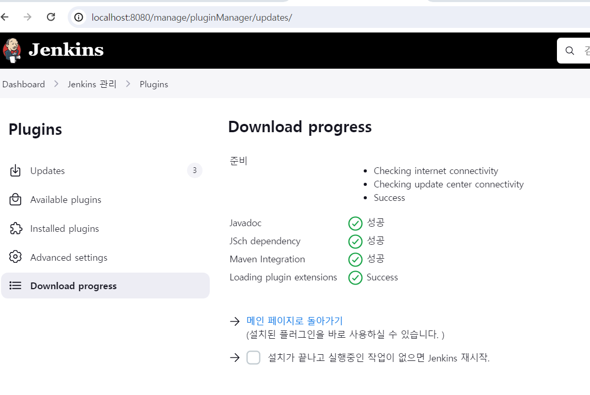The height and width of the screenshot is (395, 590).
Task: Click the address bar URL
Action: (x=192, y=18)
